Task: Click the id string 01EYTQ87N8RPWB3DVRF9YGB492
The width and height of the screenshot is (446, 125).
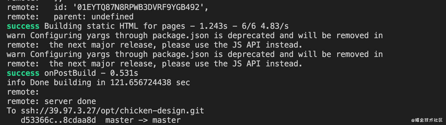Action: click(138, 7)
